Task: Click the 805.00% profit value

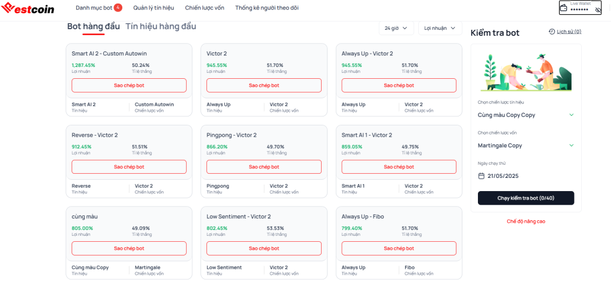Action: (x=82, y=228)
